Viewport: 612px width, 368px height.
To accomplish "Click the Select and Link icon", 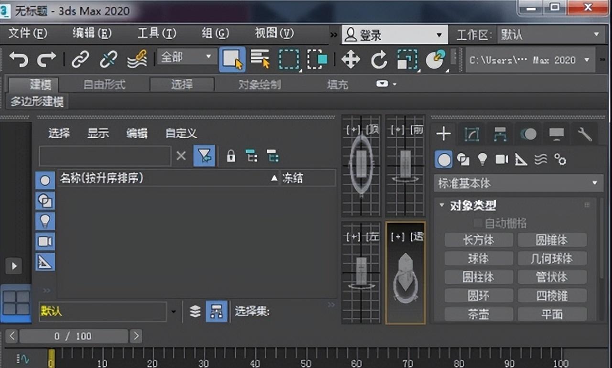I will coord(80,59).
